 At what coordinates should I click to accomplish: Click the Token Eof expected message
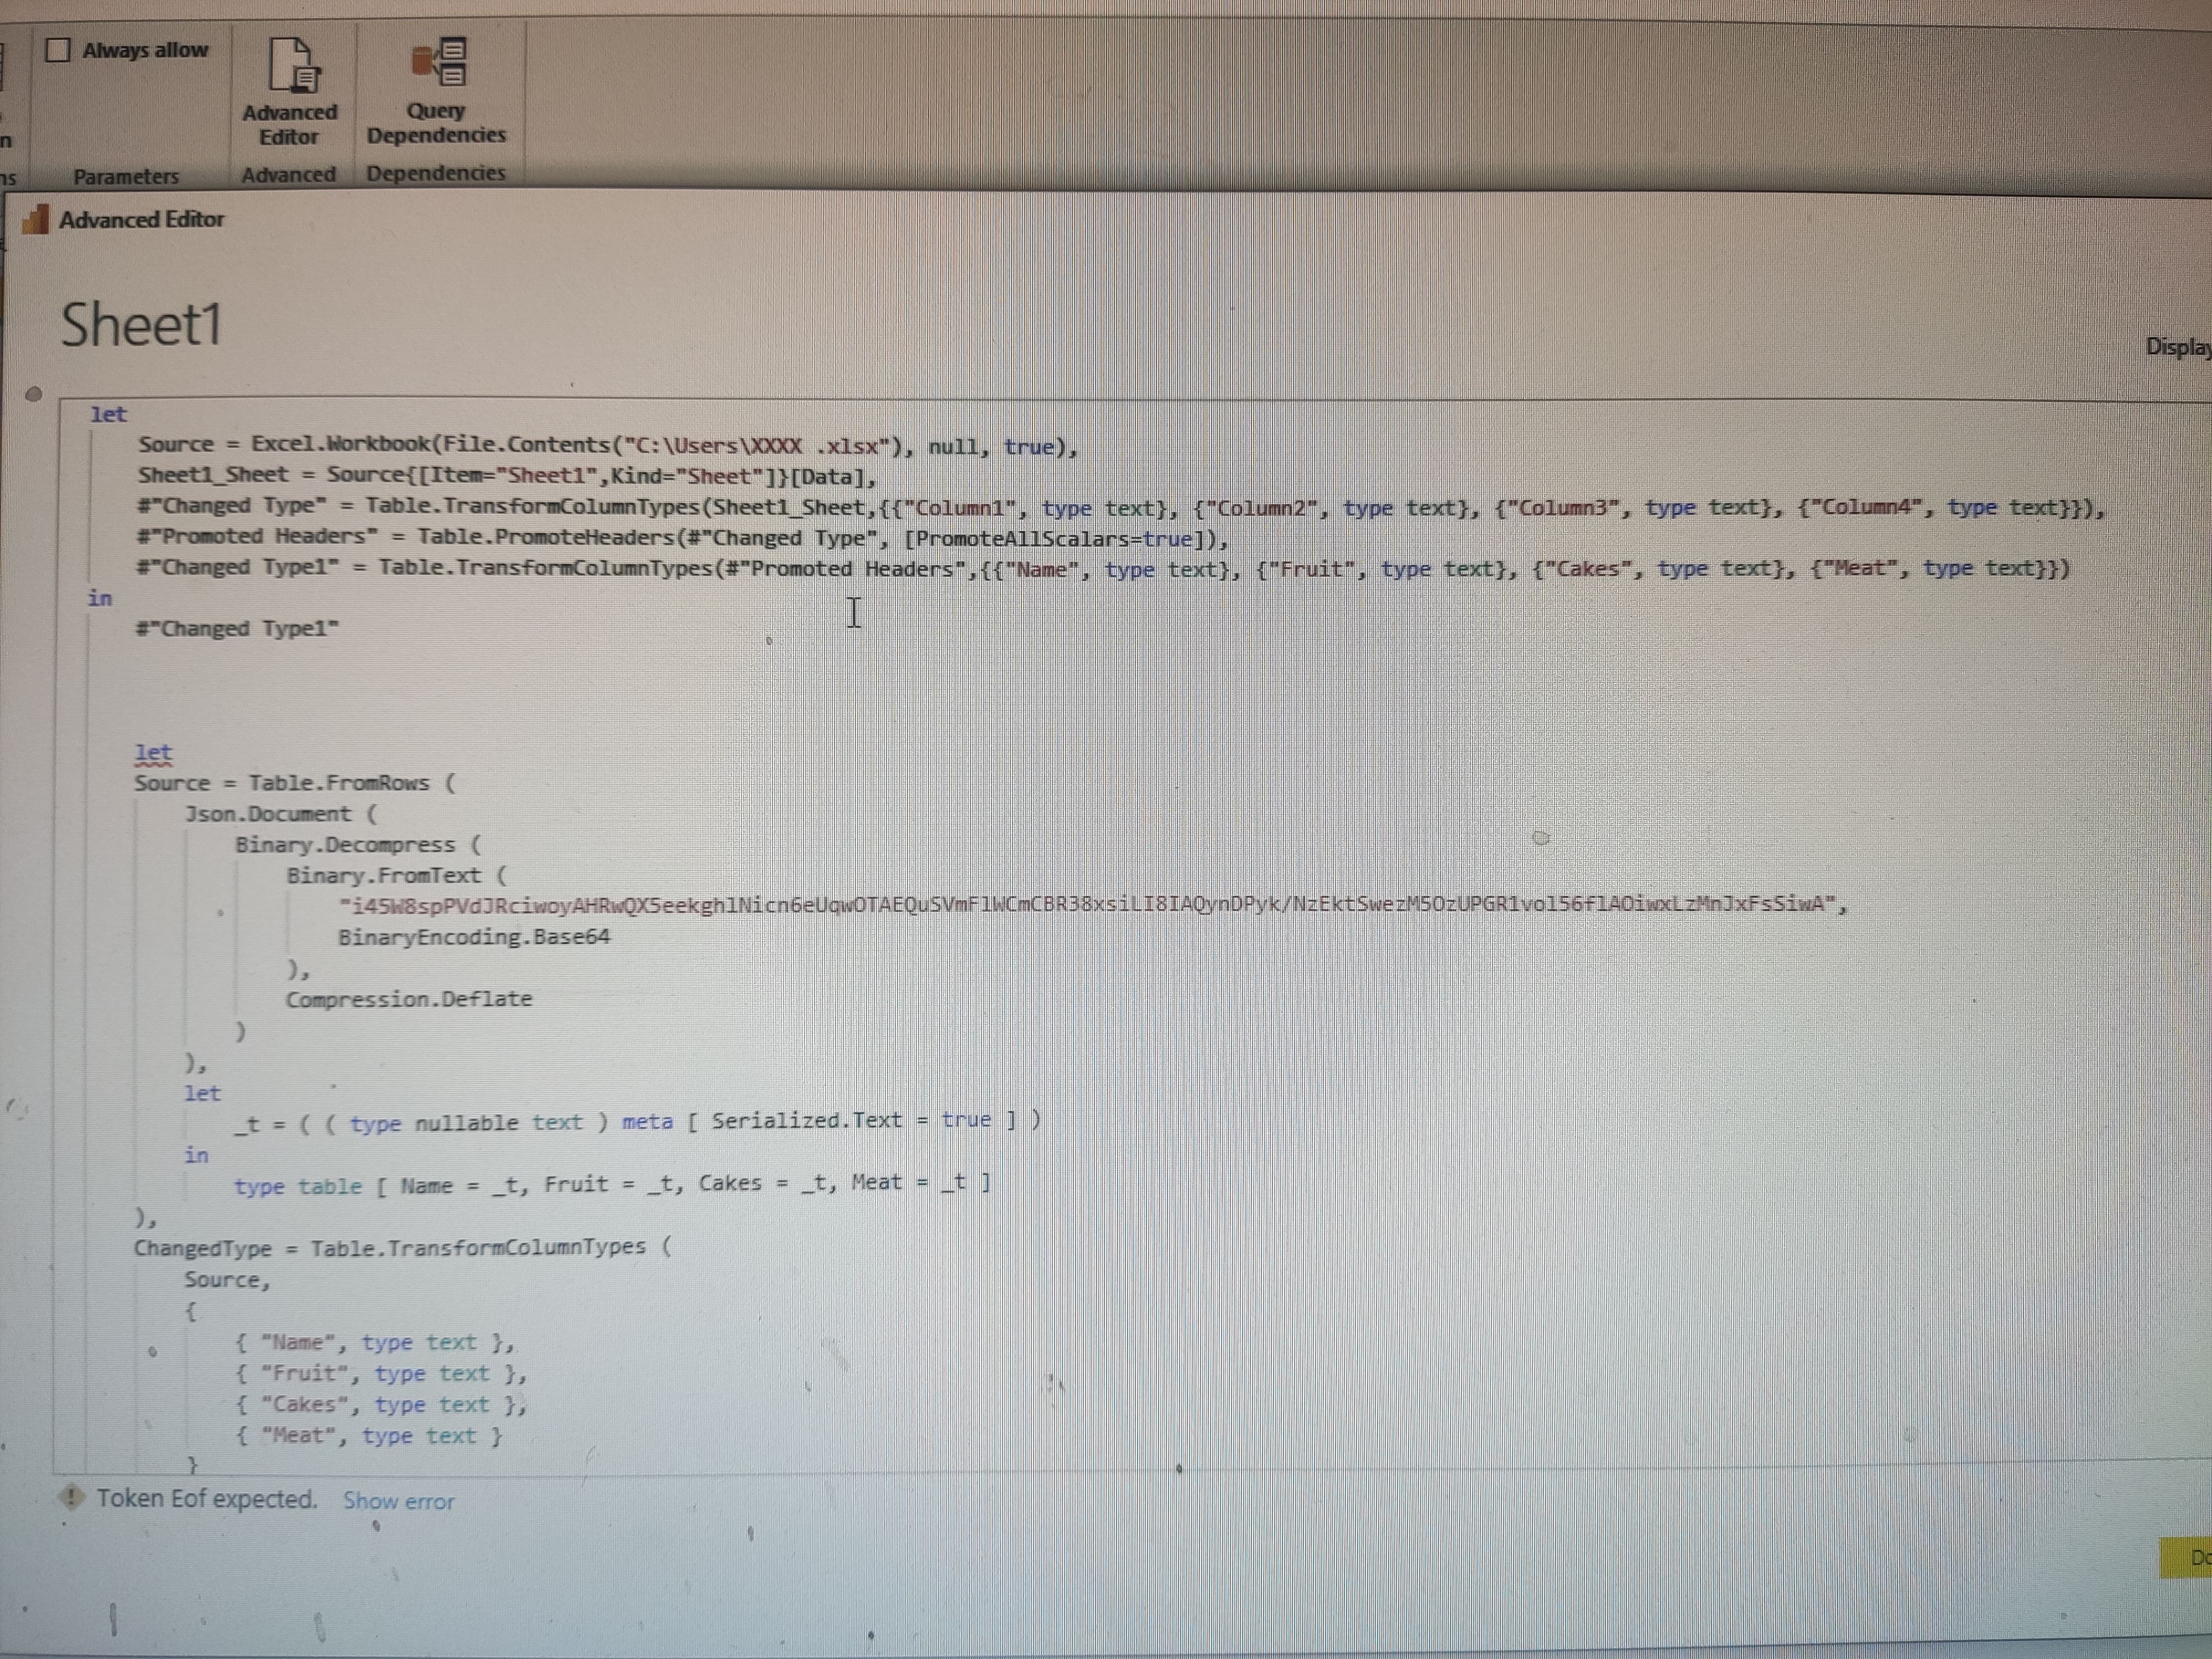(x=207, y=1498)
